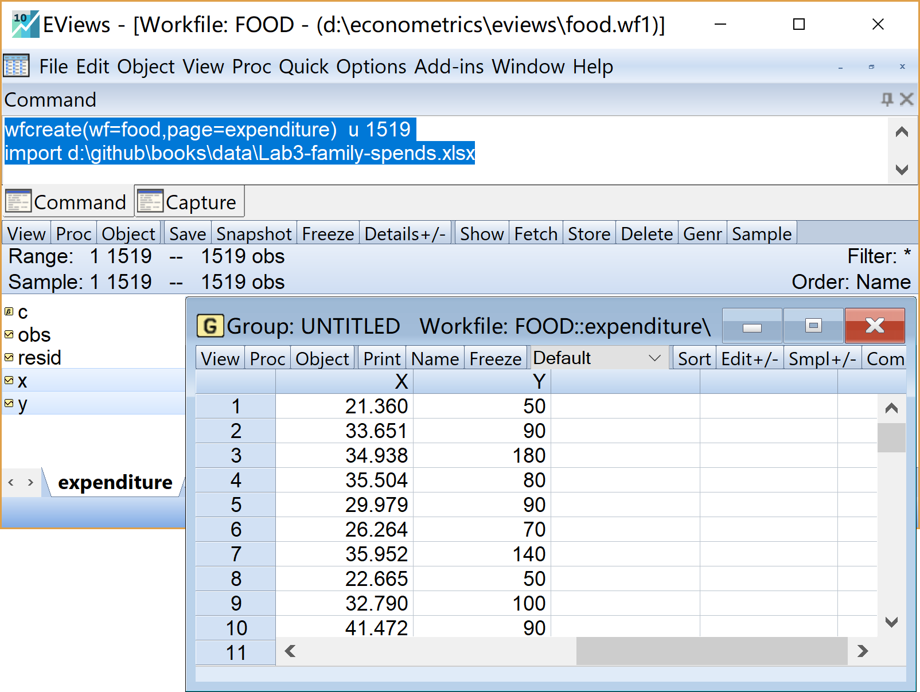Image resolution: width=920 pixels, height=692 pixels.
Task: Toggle Smpl+/- in group toolbar
Action: click(x=822, y=359)
